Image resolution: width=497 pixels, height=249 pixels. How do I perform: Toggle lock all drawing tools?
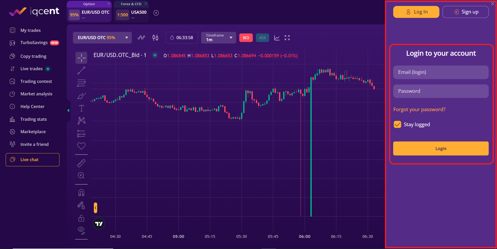[x=81, y=218]
